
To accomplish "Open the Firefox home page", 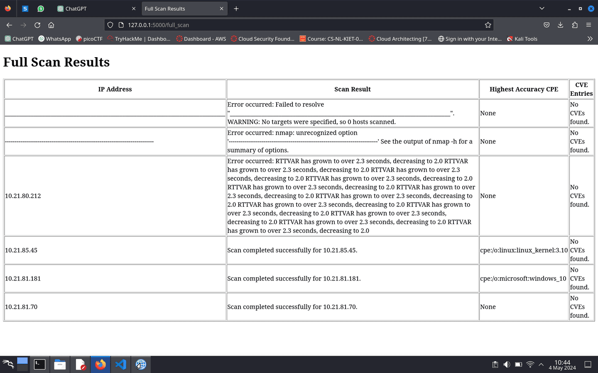I will [x=51, y=25].
